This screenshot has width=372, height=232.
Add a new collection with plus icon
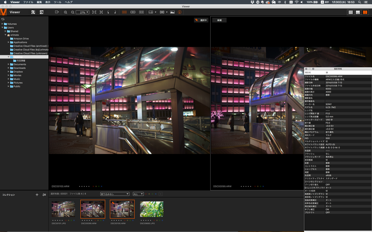click(37, 194)
